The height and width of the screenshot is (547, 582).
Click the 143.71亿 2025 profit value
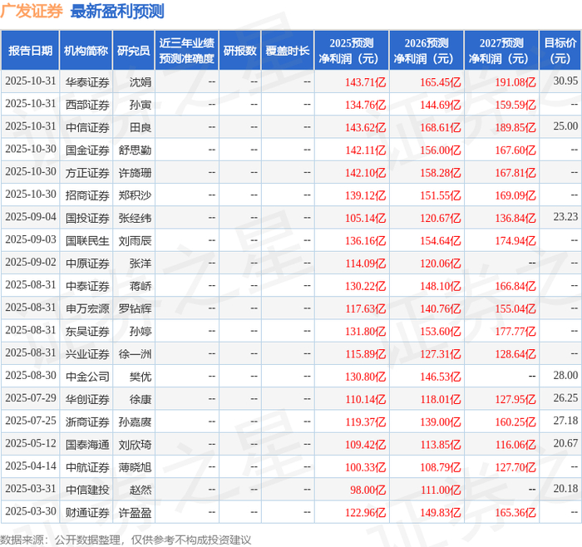[x=366, y=82]
